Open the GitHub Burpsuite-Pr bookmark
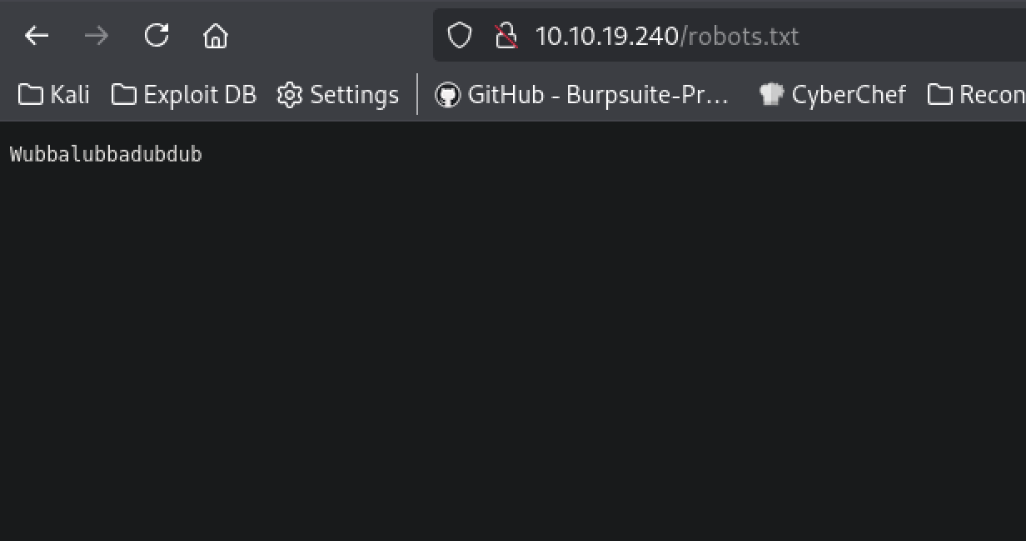This screenshot has height=541, width=1026. [583, 94]
